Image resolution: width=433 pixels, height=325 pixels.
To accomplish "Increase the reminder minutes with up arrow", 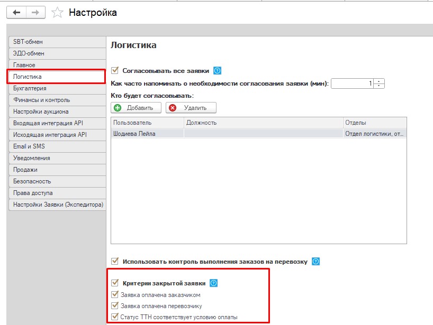I will 379,81.
